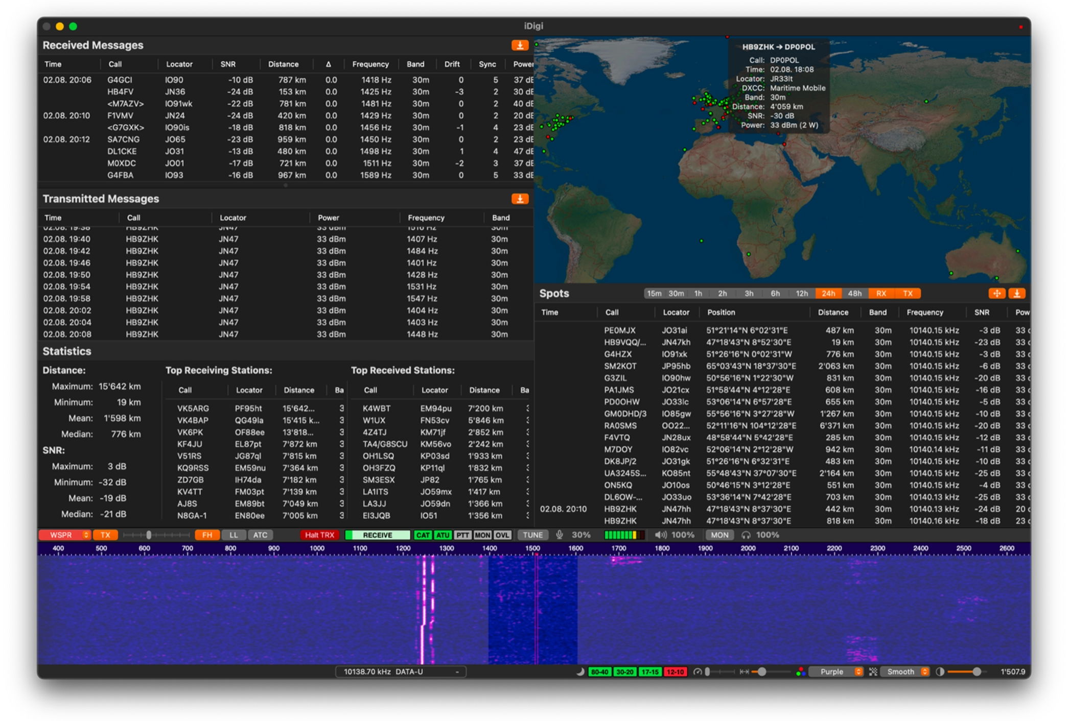The height and width of the screenshot is (721, 1069).
Task: Click the 1500 Hz waterfall scale marker
Action: [x=532, y=548]
